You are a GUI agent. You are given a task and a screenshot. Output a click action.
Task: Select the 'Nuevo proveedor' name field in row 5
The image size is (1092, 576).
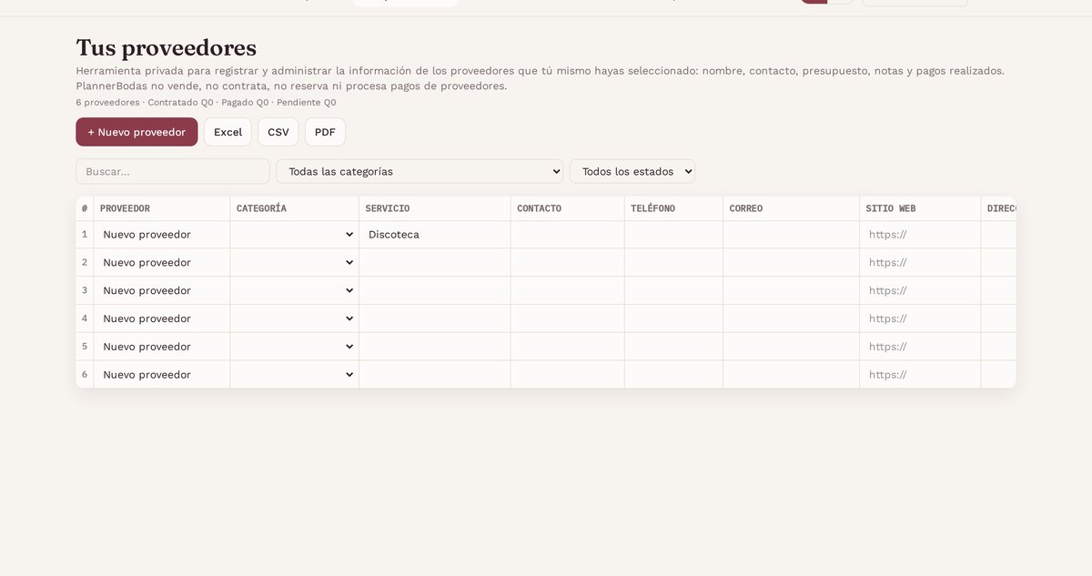coord(162,347)
